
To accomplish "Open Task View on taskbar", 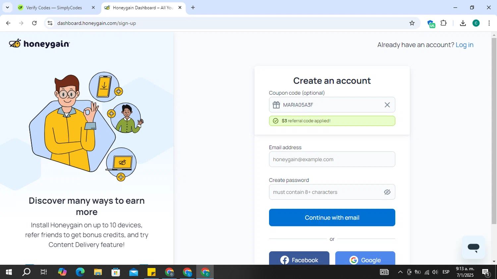I will (44, 272).
